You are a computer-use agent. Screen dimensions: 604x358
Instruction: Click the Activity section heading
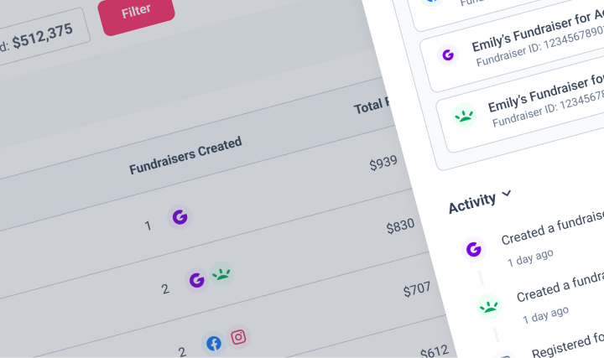[472, 203]
